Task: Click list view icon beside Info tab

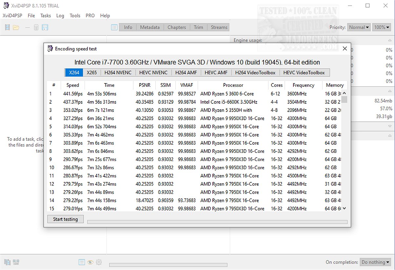Action: pyautogui.click(x=114, y=27)
